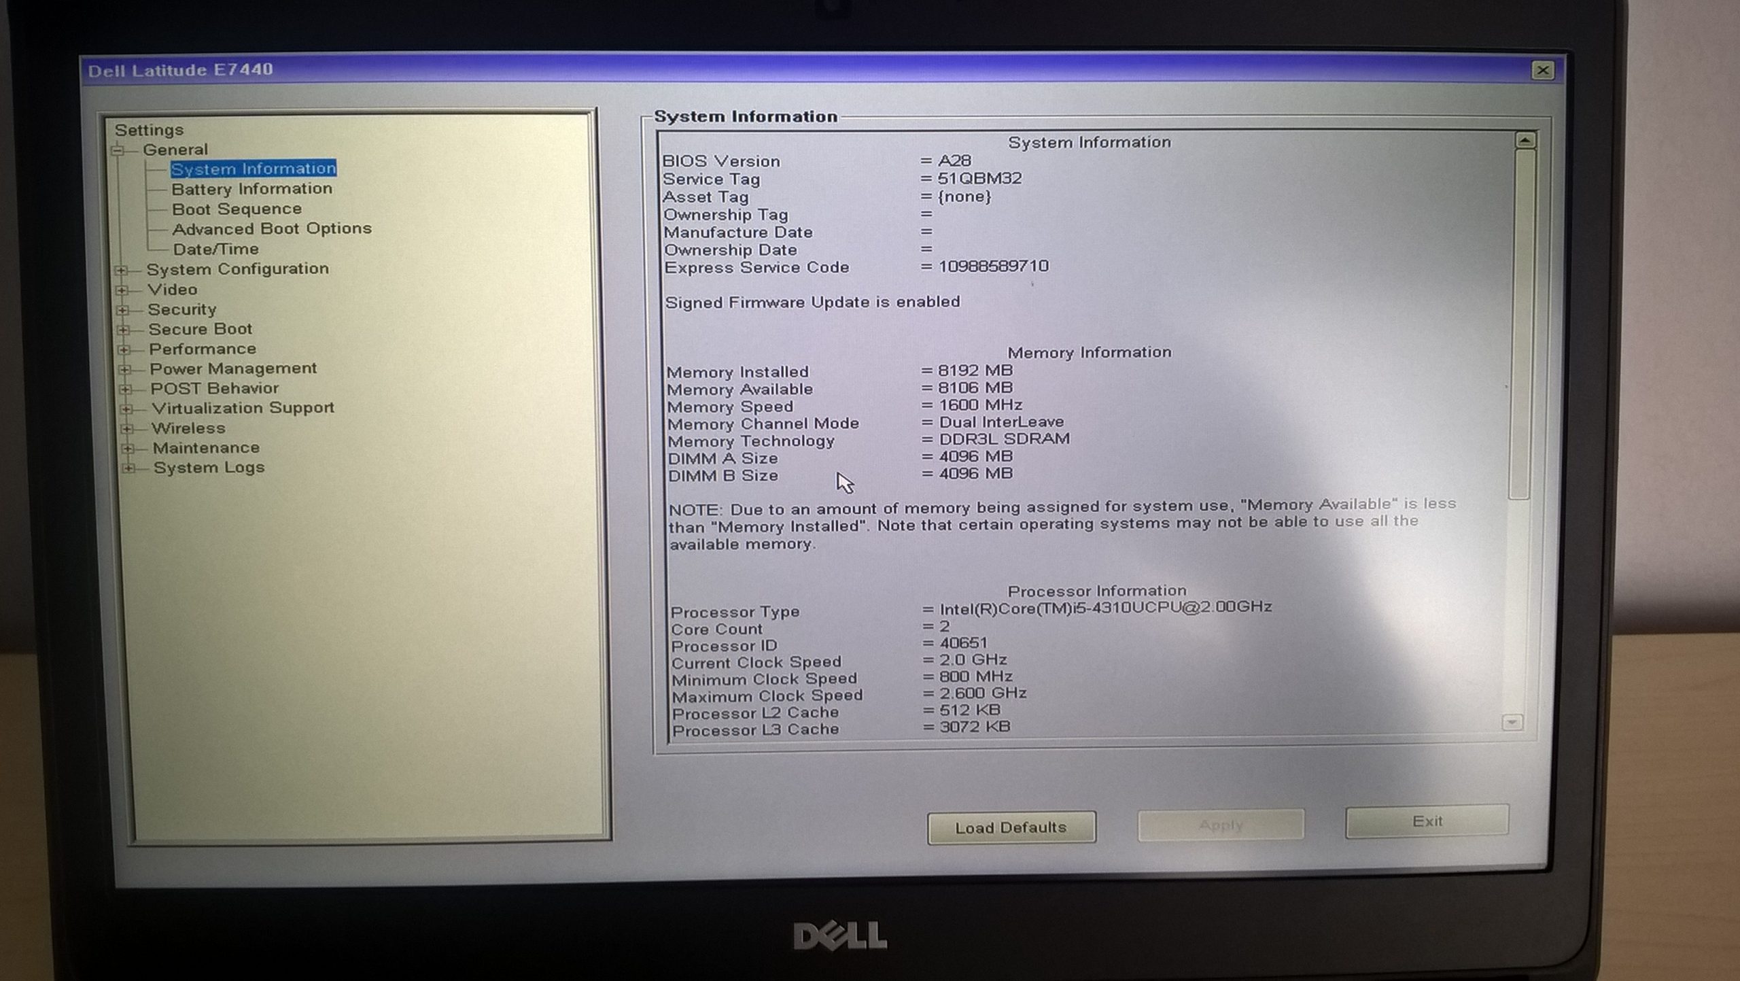Click the Processor ID value 40651
1740x981 pixels.
[964, 642]
